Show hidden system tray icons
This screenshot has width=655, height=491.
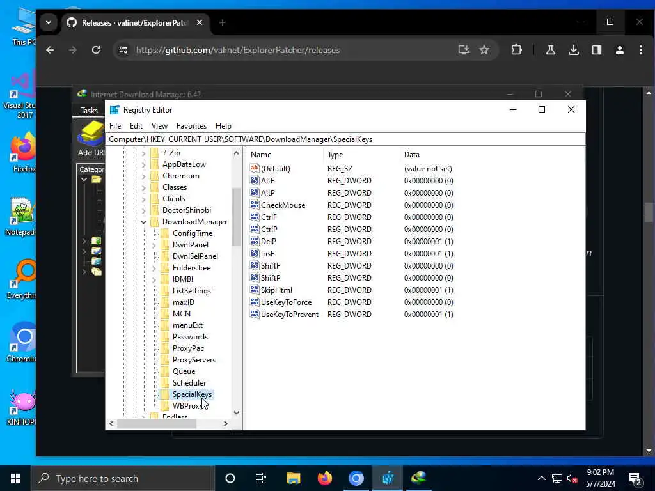coord(541,478)
